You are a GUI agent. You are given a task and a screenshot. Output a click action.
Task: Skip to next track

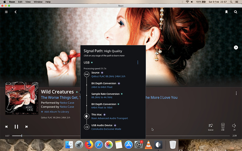[27, 126]
